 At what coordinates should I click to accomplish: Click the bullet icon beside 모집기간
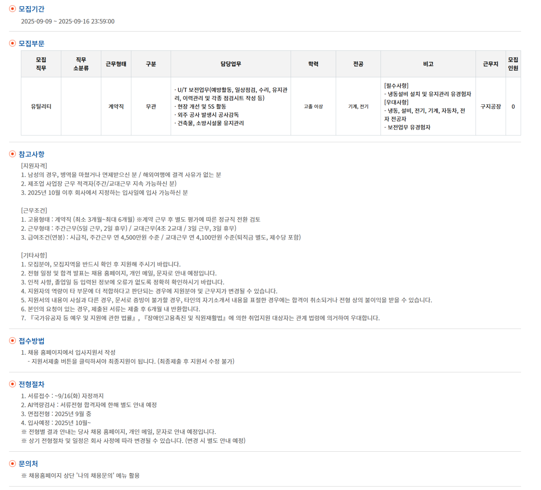[12, 9]
